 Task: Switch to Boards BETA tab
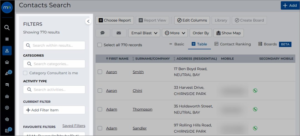pos(274,44)
